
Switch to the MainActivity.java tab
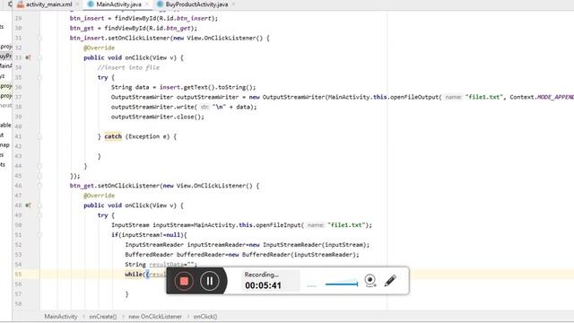118,4
